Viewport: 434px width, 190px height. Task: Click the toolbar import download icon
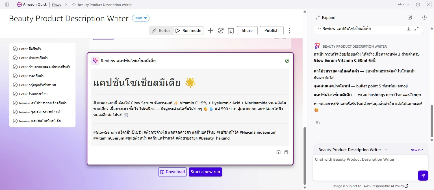[x=231, y=30]
